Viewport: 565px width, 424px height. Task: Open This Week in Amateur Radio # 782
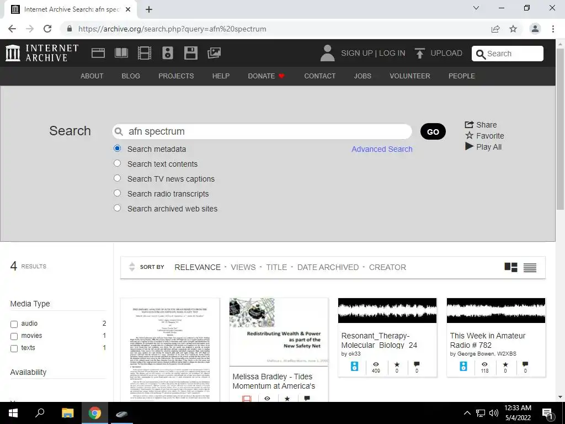click(x=488, y=340)
